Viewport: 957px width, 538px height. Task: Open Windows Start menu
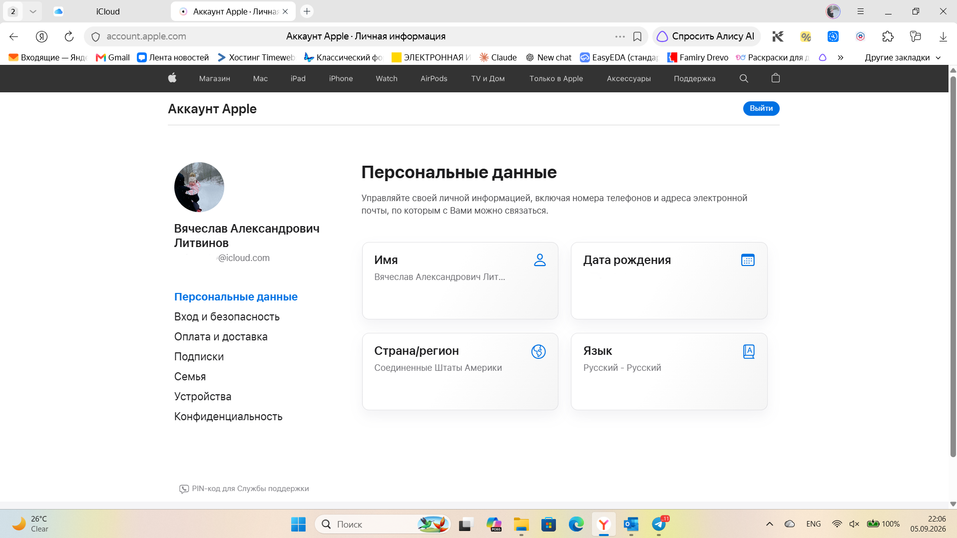298,524
